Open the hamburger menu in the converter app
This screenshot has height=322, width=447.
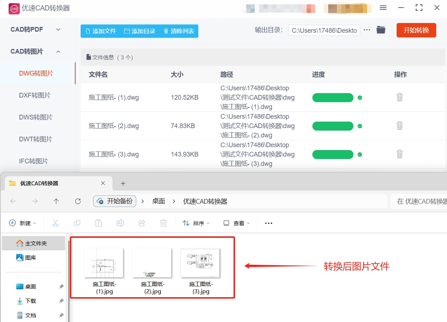coord(383,8)
